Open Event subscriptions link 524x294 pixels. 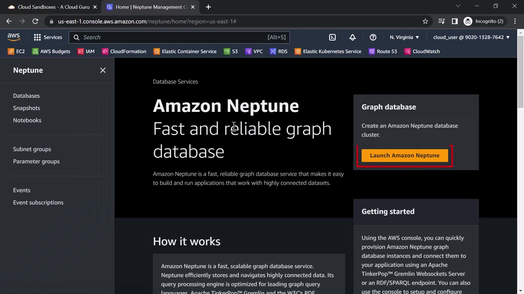[38, 203]
